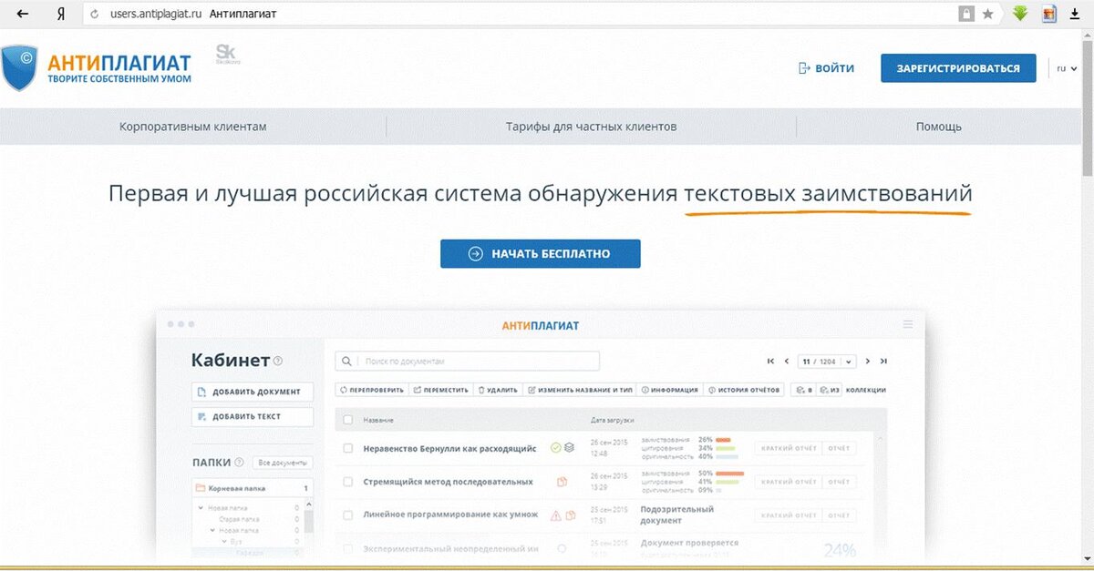Click the help icon beside ПАПКИ
Image resolution: width=1094 pixels, height=571 pixels.
point(240,463)
